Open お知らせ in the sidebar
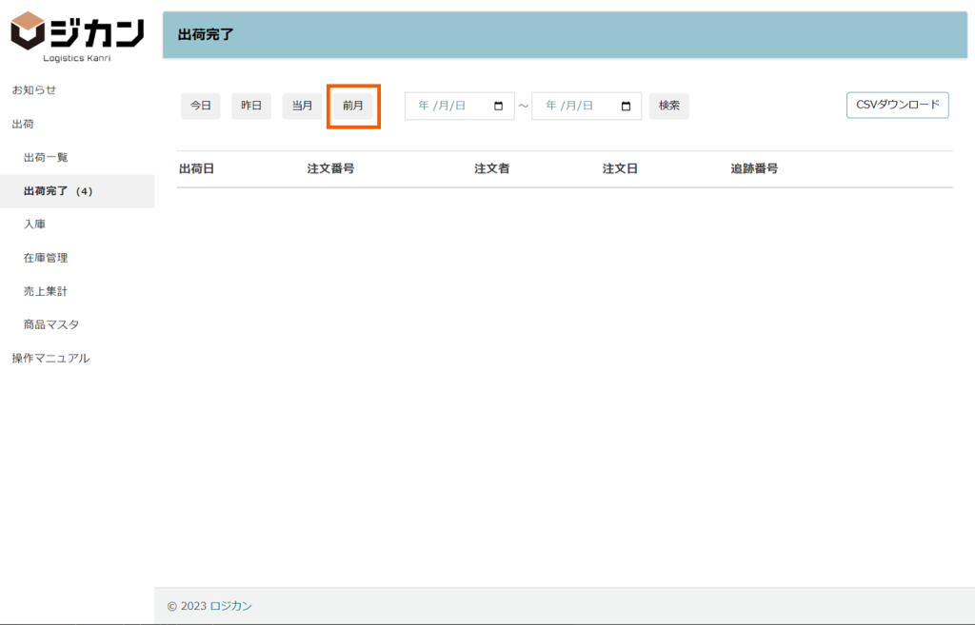 coord(34,89)
